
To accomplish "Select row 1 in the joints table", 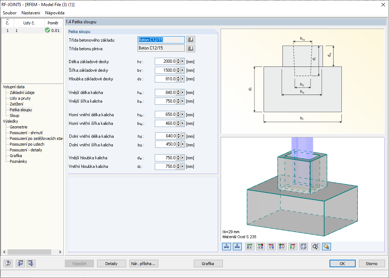I will pos(32,30).
